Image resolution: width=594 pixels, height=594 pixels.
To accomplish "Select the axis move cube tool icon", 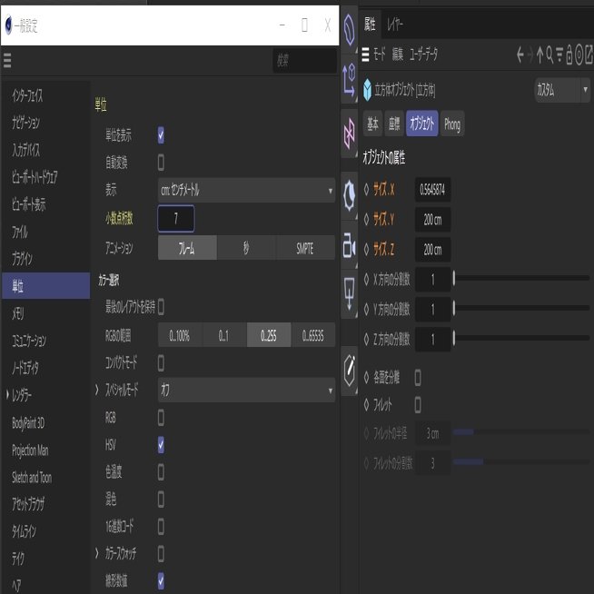I will tap(349, 79).
